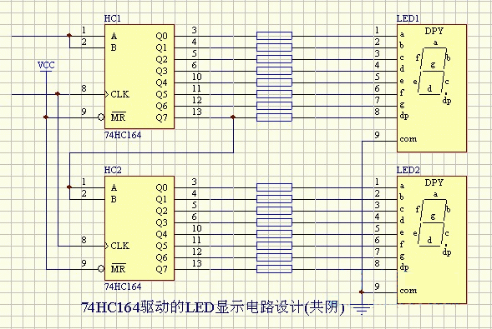Click the MR pin label on HC2

(x=119, y=269)
